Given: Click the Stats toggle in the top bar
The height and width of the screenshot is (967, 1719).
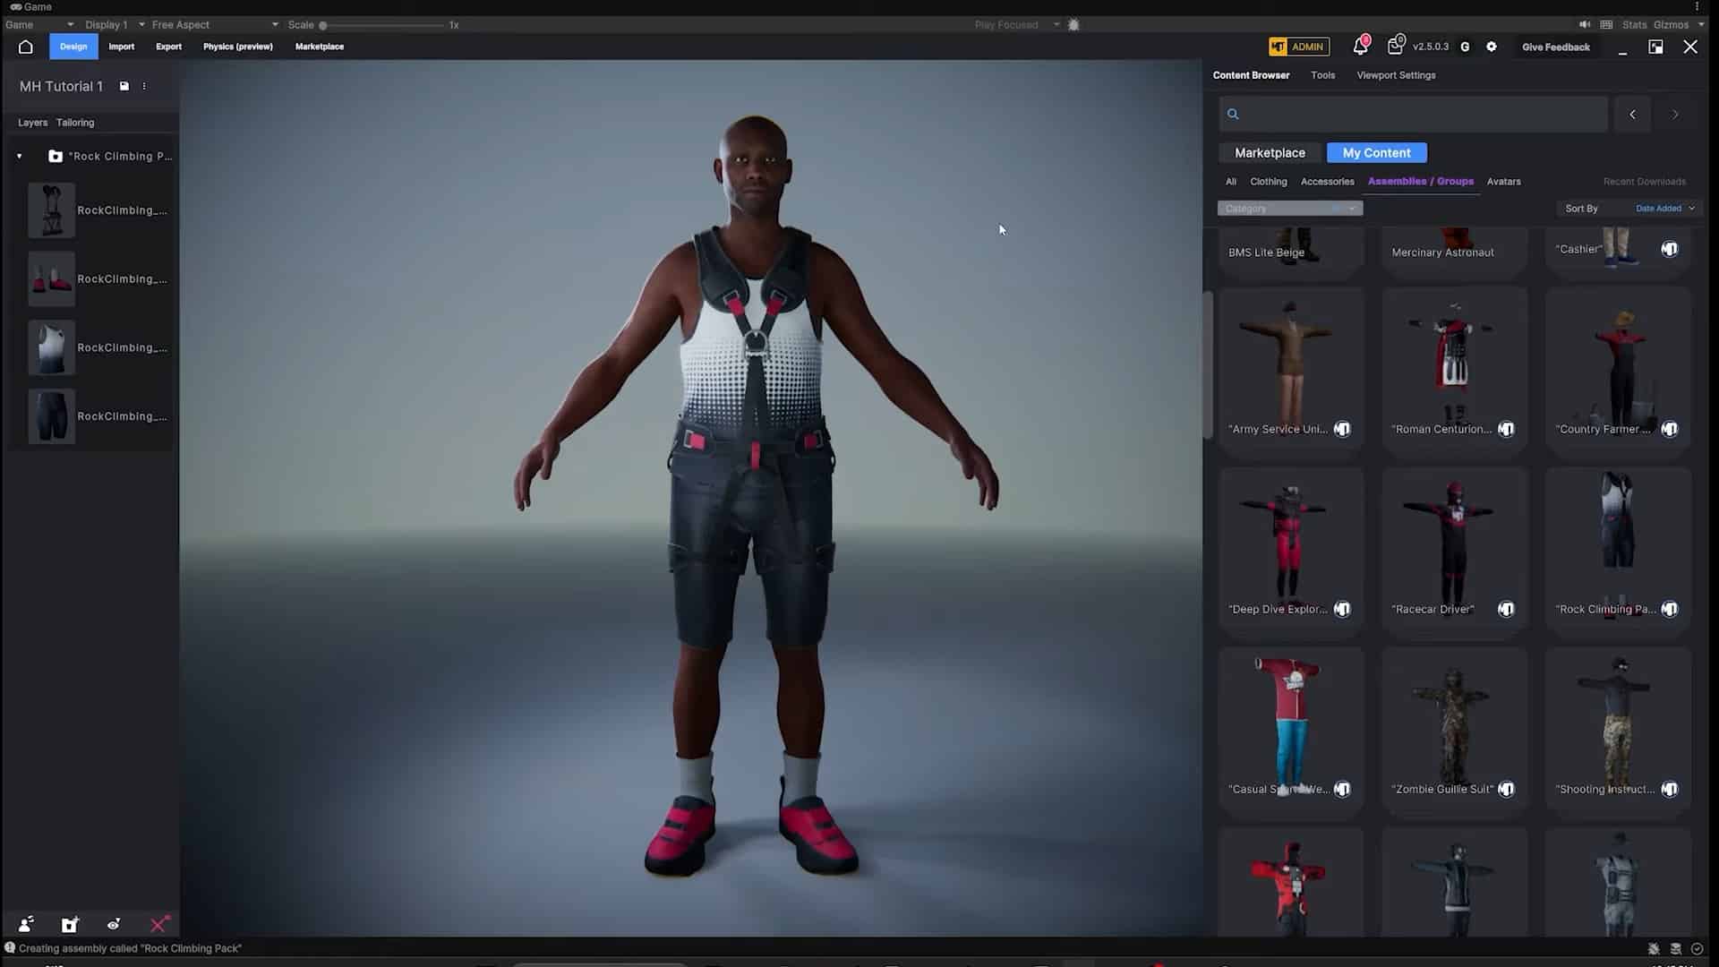Looking at the screenshot, I should click(x=1633, y=24).
